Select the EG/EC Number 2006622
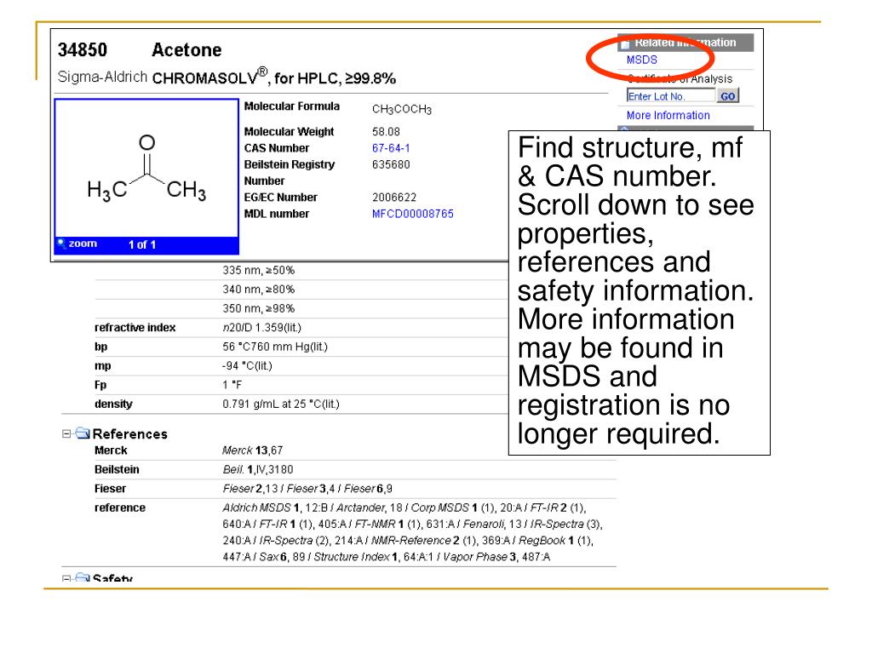 [x=393, y=198]
